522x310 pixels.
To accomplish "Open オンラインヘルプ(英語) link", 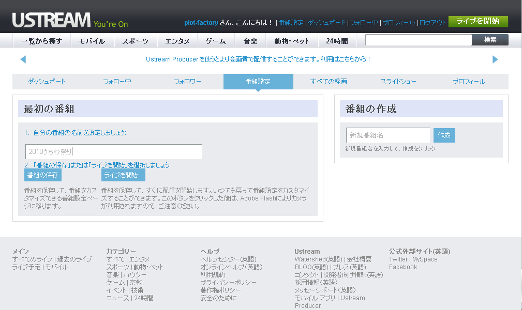I will pos(231,267).
